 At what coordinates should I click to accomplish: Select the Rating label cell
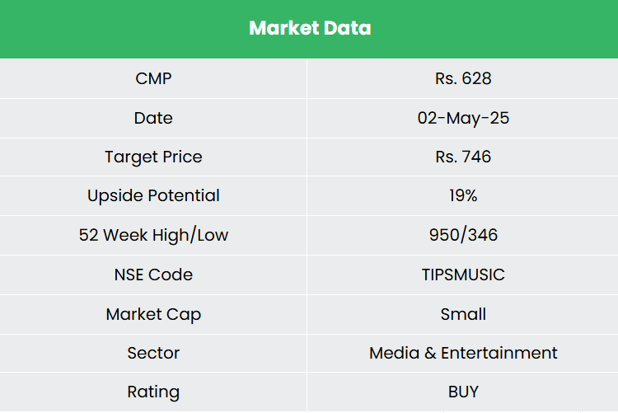click(153, 392)
